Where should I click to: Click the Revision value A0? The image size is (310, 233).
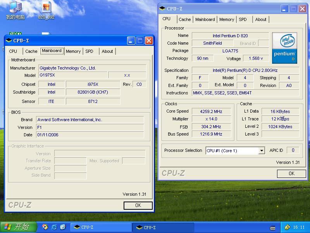[289, 85]
